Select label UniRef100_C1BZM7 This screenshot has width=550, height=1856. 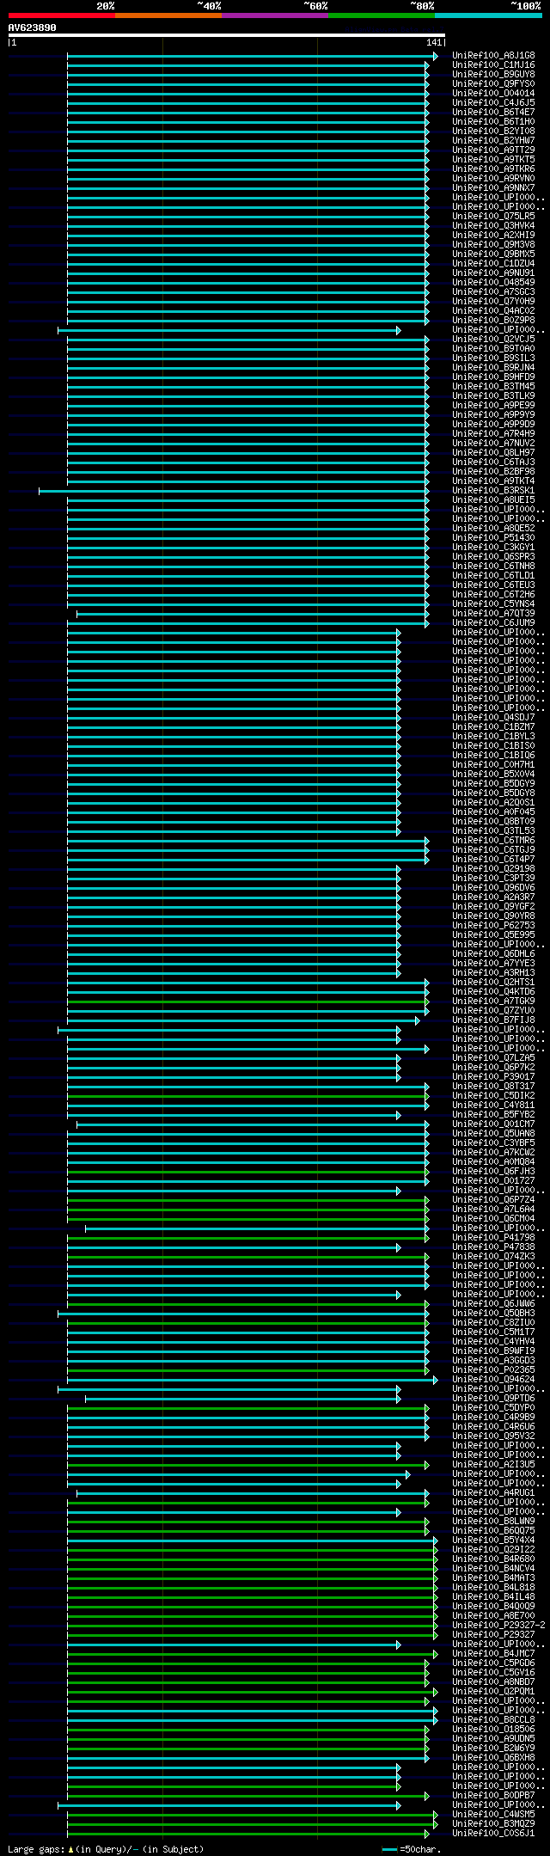click(x=493, y=727)
